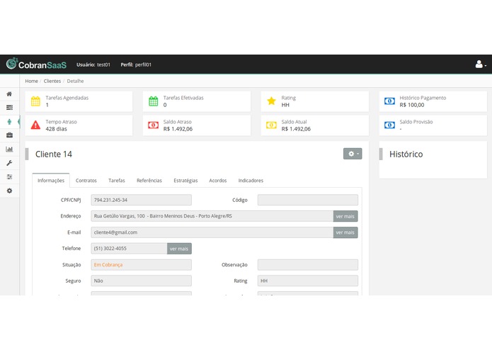Screen dimensions: 492x350
Task: Click the Usuário: test01 header text
Action: pyautogui.click(x=93, y=64)
